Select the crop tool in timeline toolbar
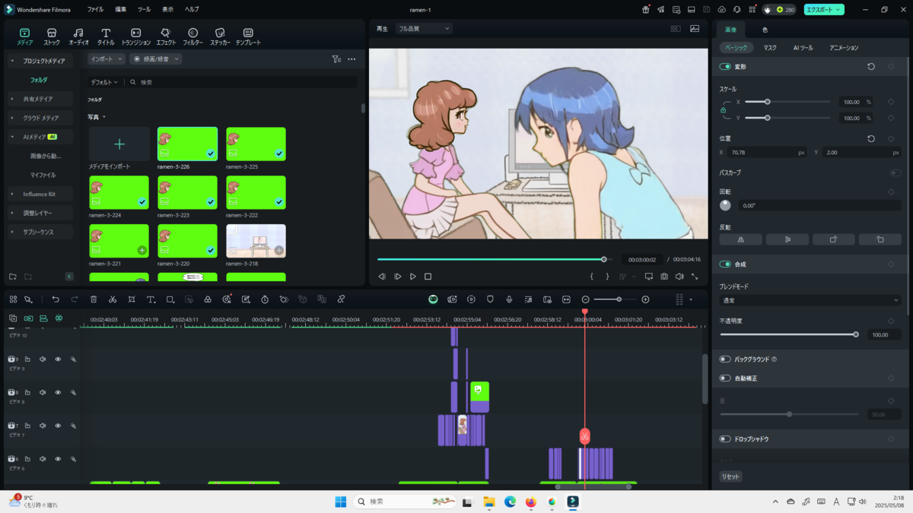This screenshot has height=513, width=913. 132,299
